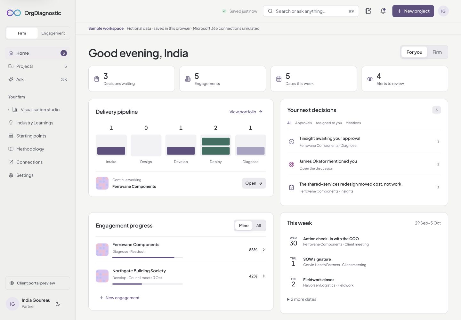Open the insight awaiting approval row chevron
This screenshot has height=320, width=461.
tap(438, 141)
